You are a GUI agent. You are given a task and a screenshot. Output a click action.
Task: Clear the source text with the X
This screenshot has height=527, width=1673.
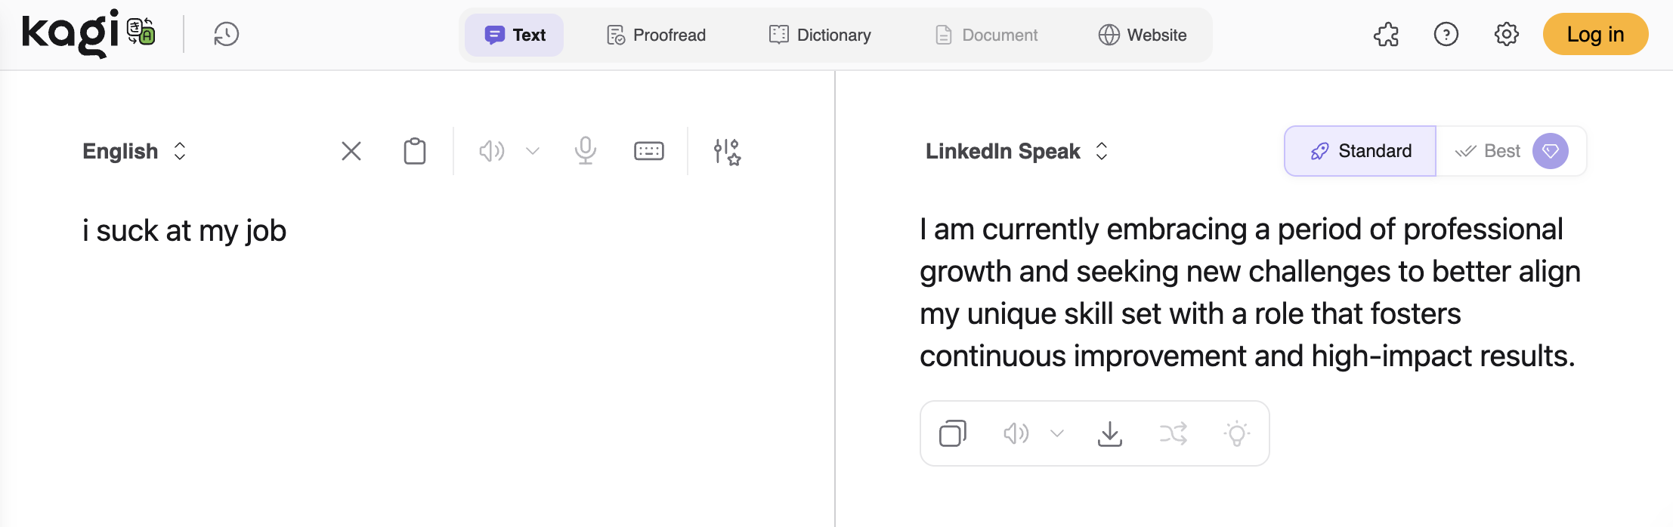[351, 151]
